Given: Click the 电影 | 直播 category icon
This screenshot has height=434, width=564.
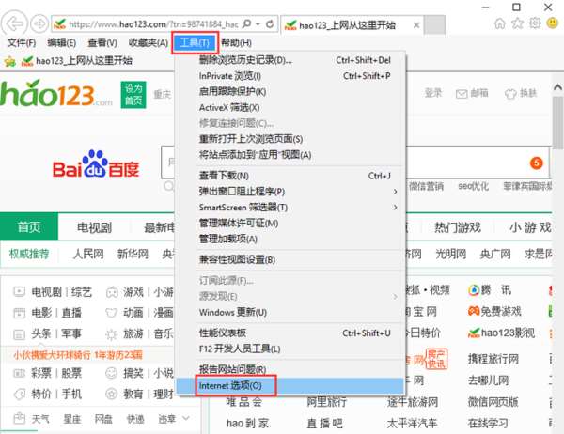Looking at the screenshot, I should click(x=19, y=313).
